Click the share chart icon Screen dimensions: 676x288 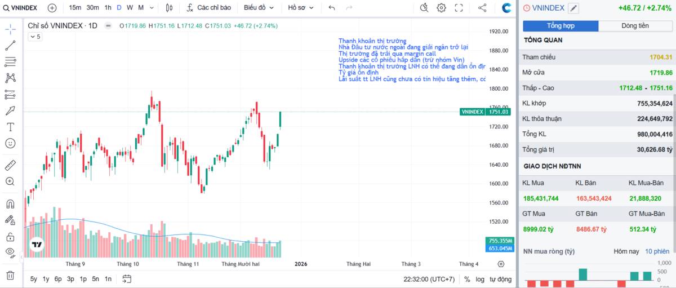coord(482,8)
